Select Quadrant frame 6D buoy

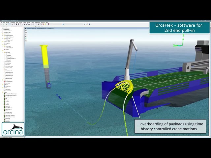click(9, 82)
